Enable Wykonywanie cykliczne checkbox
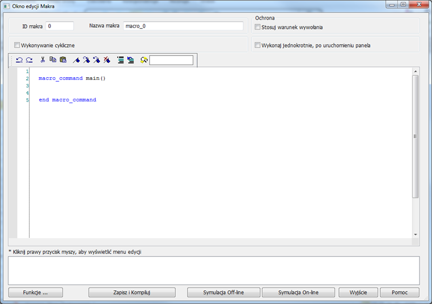The height and width of the screenshot is (304, 432). pyautogui.click(x=17, y=45)
